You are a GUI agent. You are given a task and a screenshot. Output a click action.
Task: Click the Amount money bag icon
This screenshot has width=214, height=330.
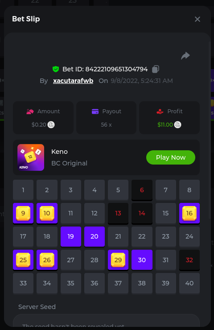click(30, 111)
